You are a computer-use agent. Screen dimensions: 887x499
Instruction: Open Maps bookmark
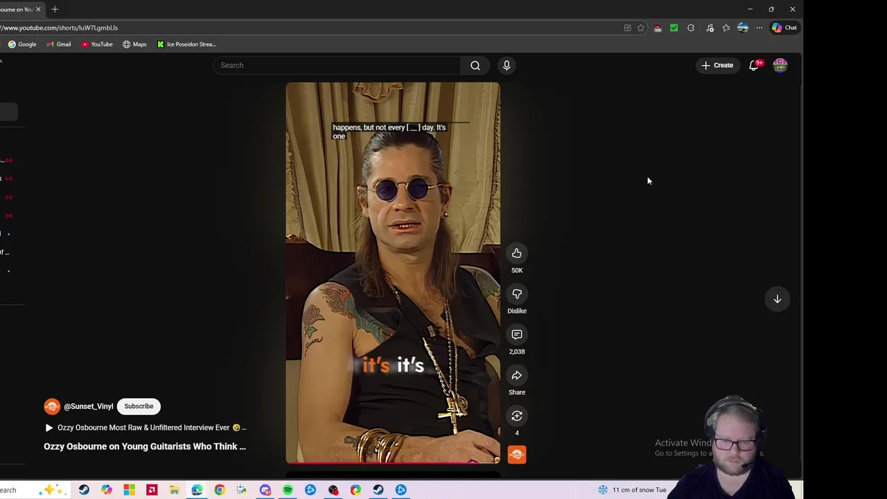point(134,44)
